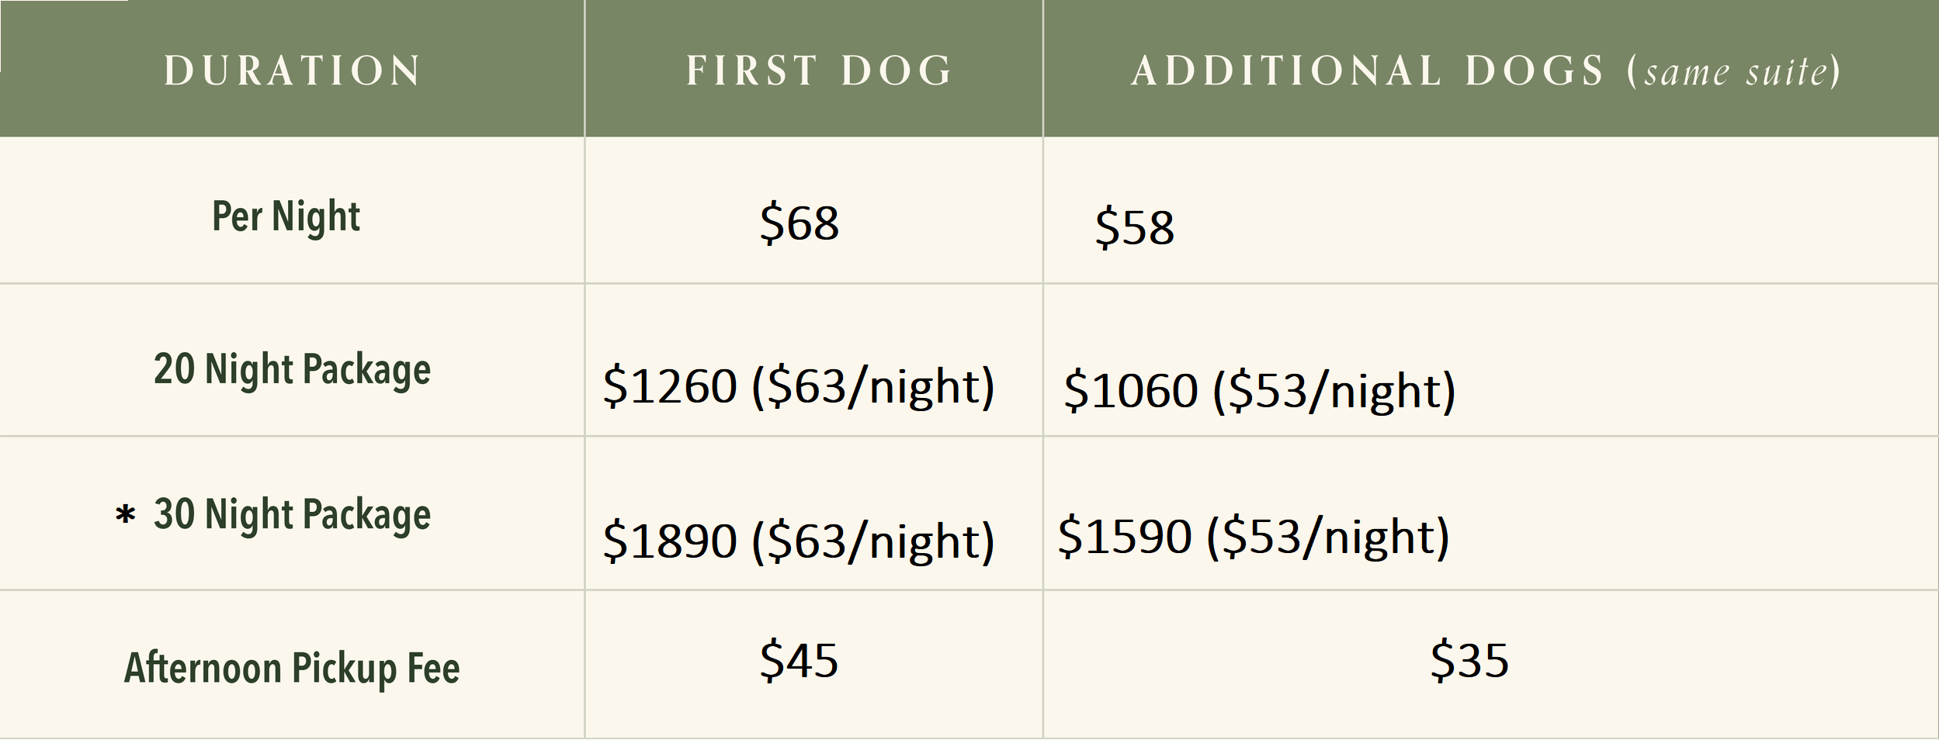Image resolution: width=1939 pixels, height=740 pixels.
Task: Click the $45 pickup fee
Action: 800,660
